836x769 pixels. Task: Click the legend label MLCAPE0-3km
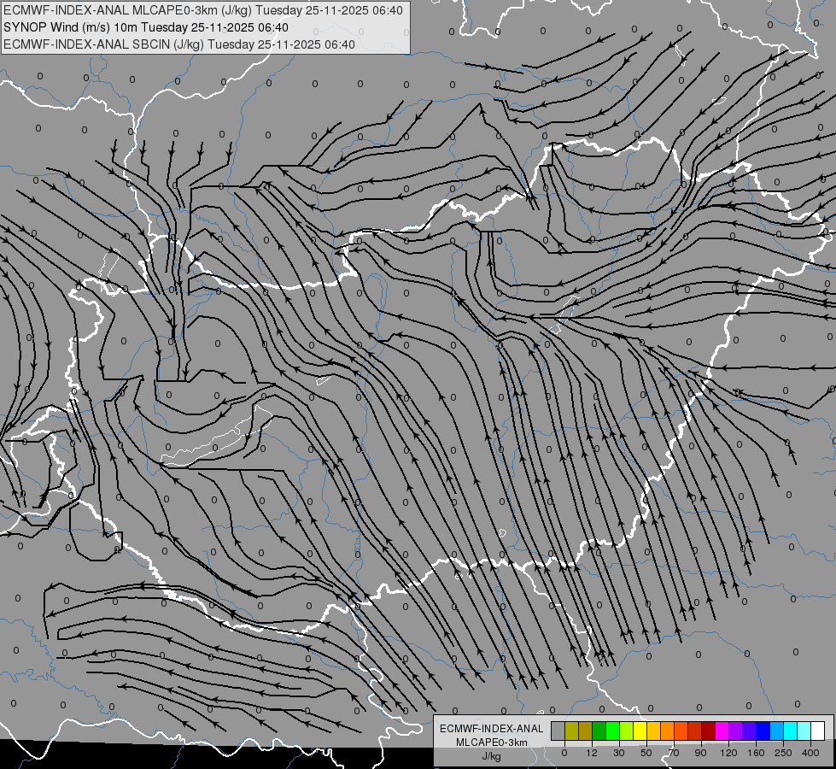(x=492, y=743)
